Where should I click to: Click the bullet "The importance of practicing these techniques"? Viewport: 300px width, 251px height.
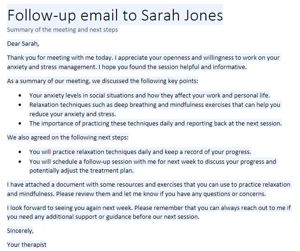(x=156, y=123)
